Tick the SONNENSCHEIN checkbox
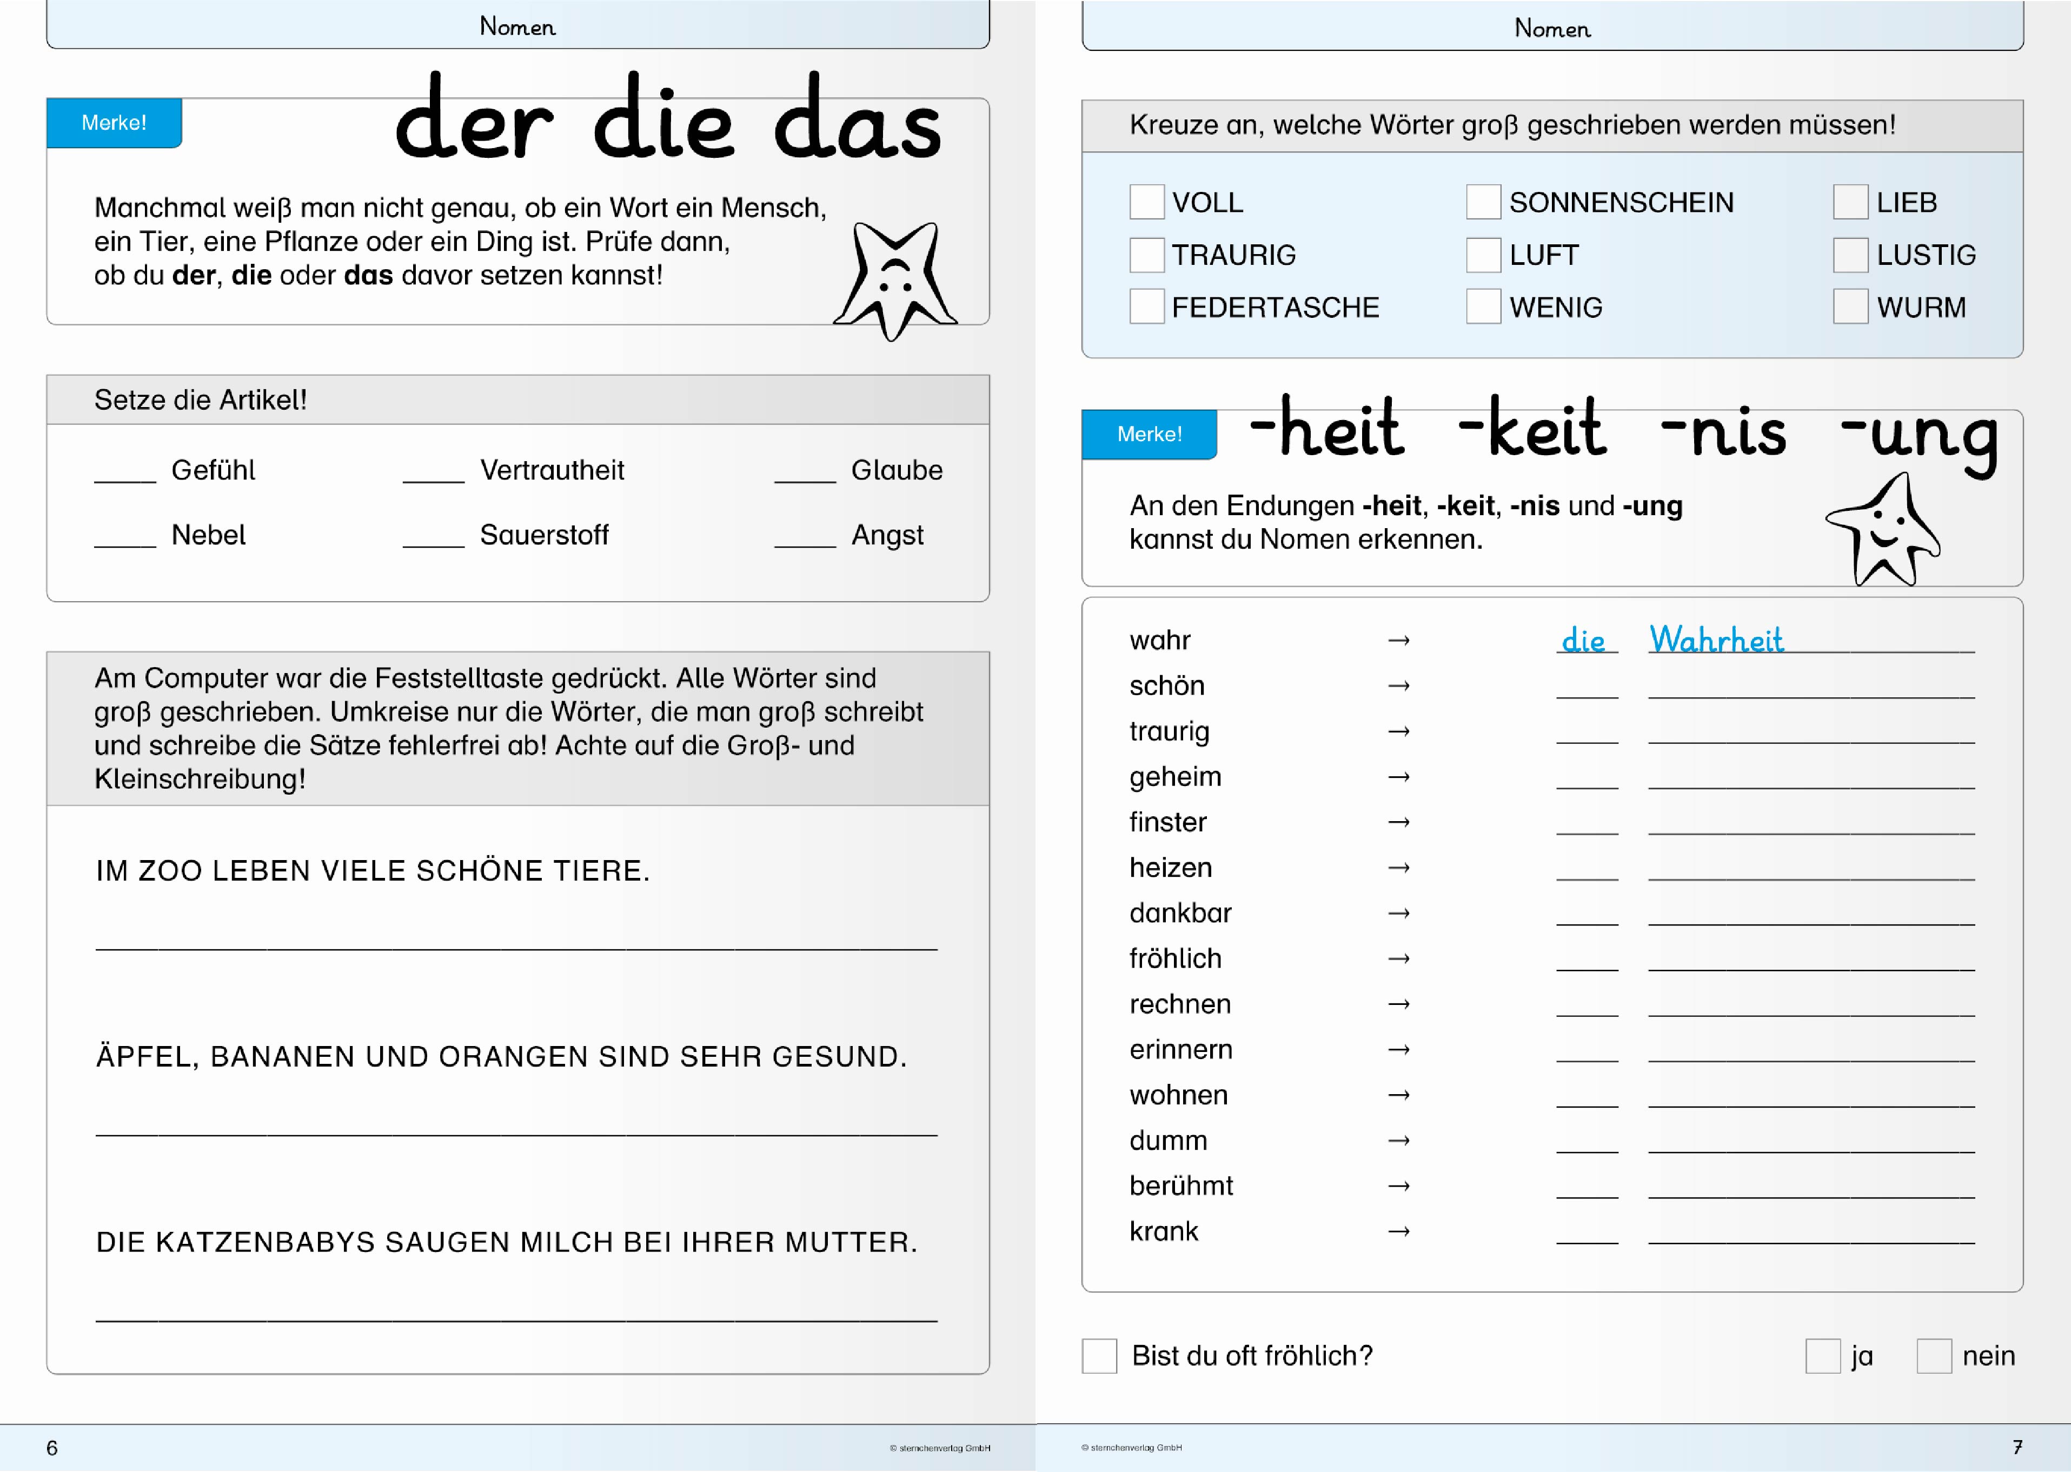 point(1483,202)
